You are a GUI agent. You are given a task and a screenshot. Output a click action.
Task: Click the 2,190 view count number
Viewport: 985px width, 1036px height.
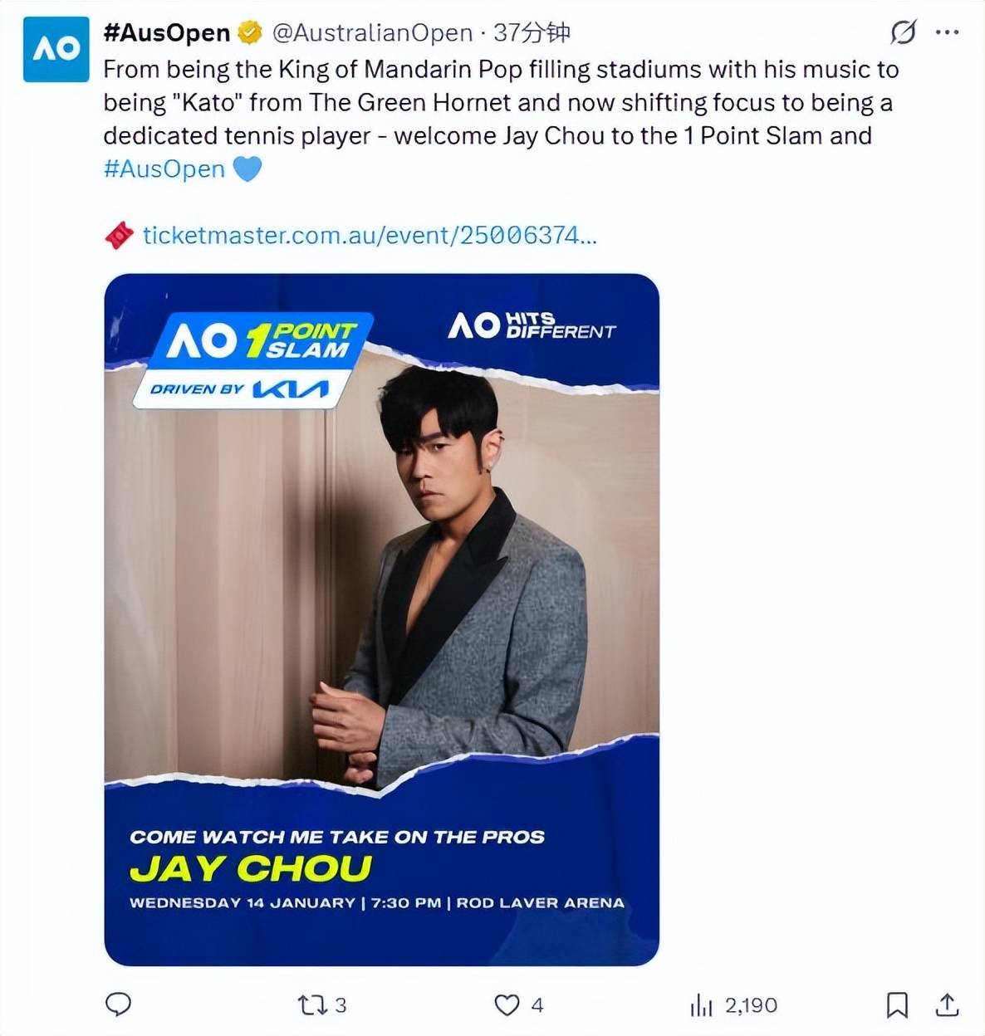click(x=751, y=1006)
